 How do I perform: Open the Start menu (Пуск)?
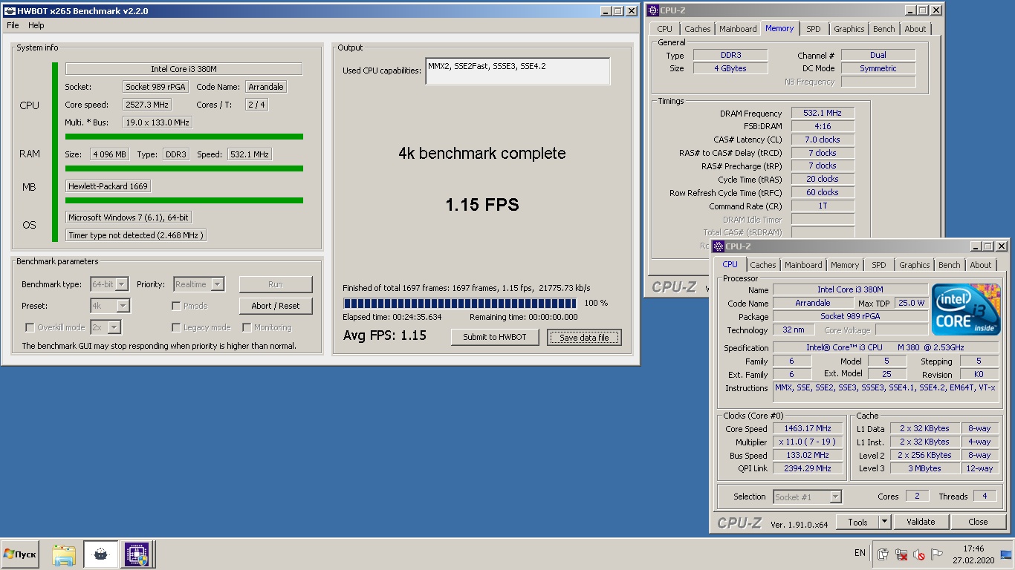click(x=20, y=554)
